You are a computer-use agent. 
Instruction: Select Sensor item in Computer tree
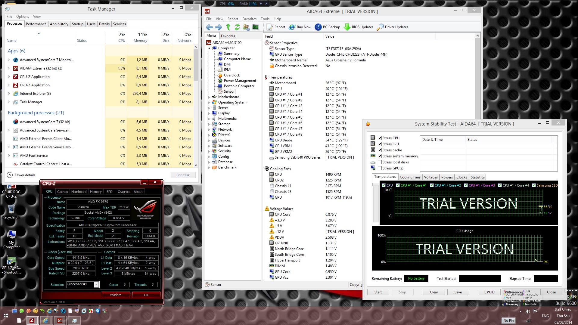[x=229, y=91]
